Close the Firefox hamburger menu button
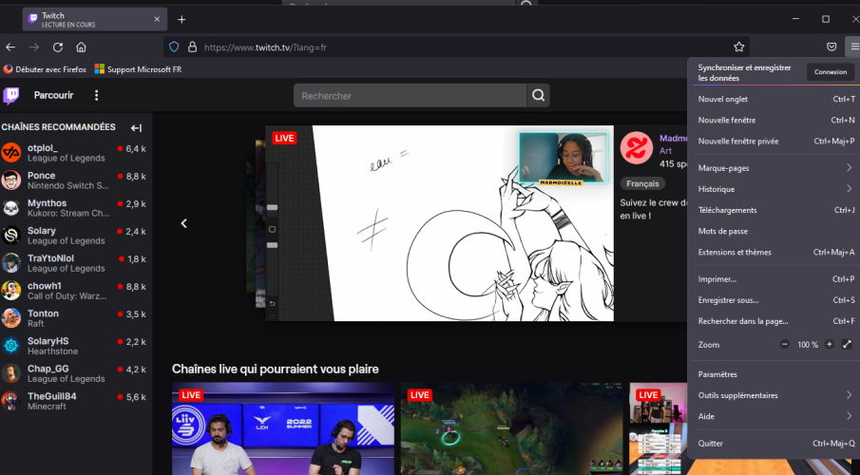Image resolution: width=860 pixels, height=475 pixels. (853, 47)
